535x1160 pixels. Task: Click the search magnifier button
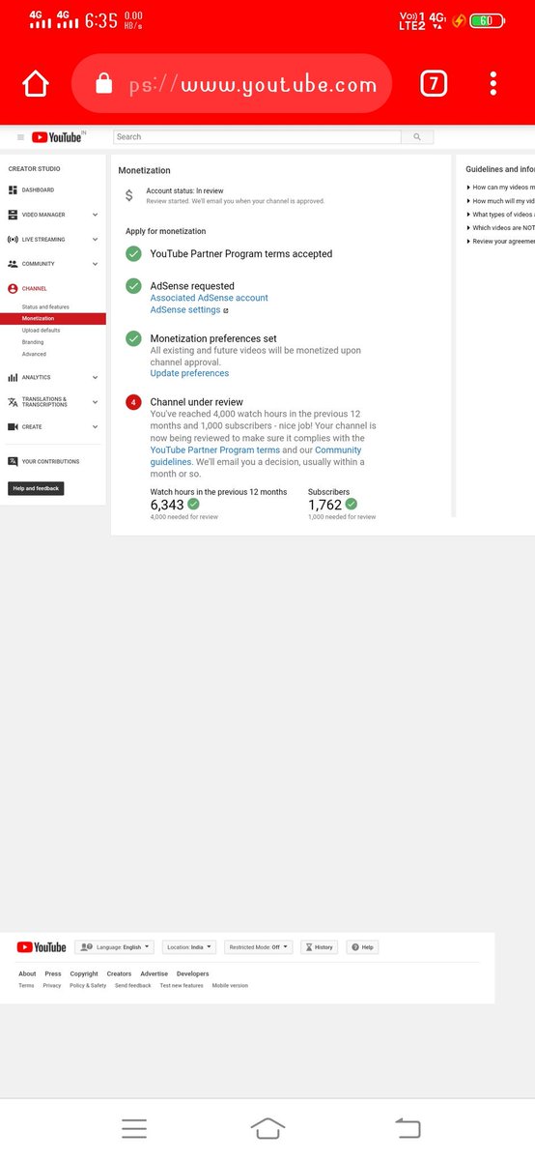(417, 137)
